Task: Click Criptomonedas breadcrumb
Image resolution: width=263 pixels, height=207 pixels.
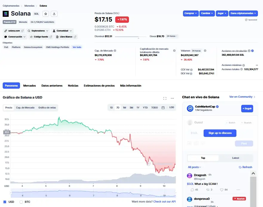Action: click(x=11, y=6)
